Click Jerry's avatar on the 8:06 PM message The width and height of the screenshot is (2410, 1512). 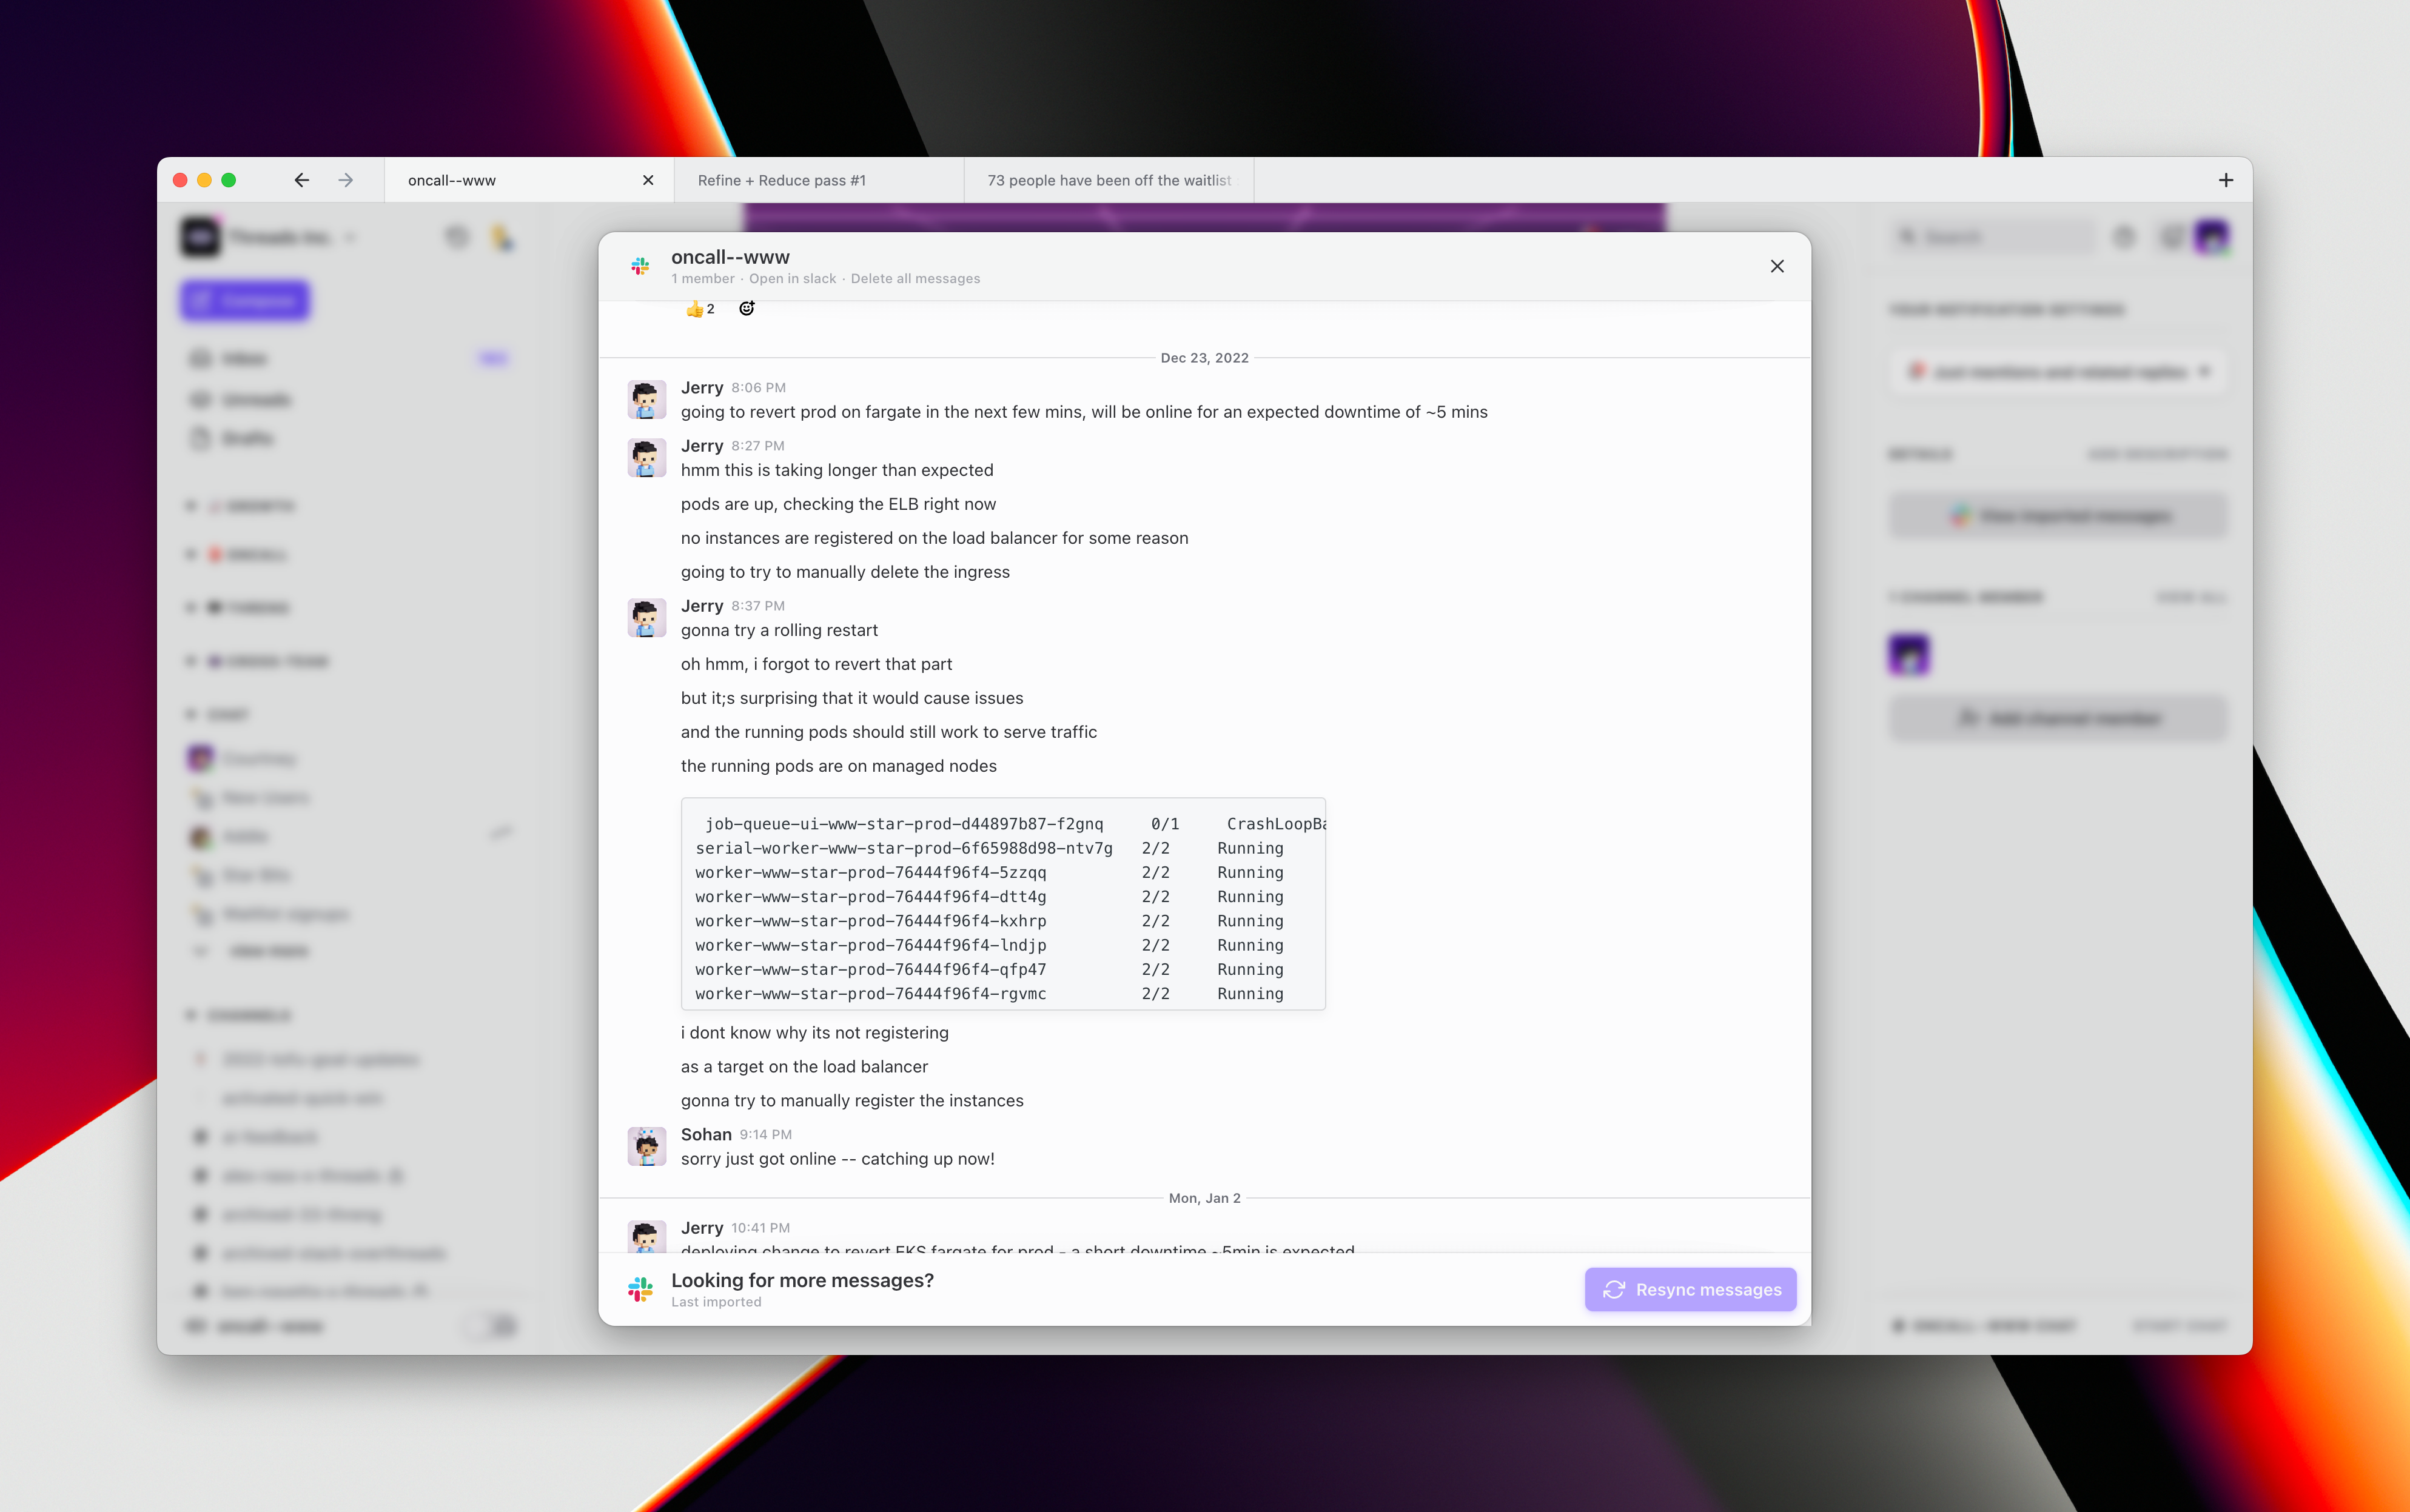click(x=646, y=400)
